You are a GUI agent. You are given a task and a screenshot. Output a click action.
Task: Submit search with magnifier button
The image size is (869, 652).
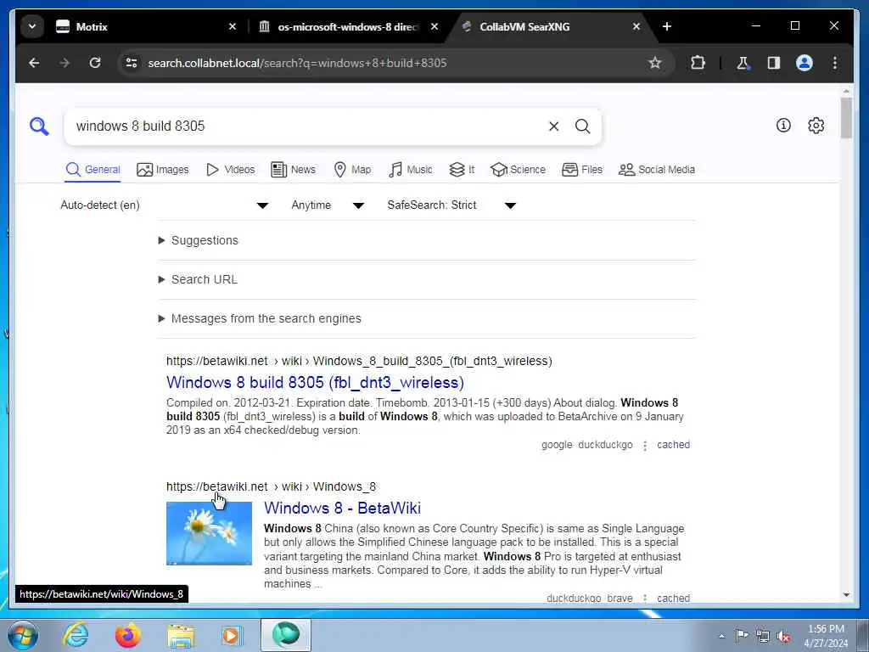[582, 126]
